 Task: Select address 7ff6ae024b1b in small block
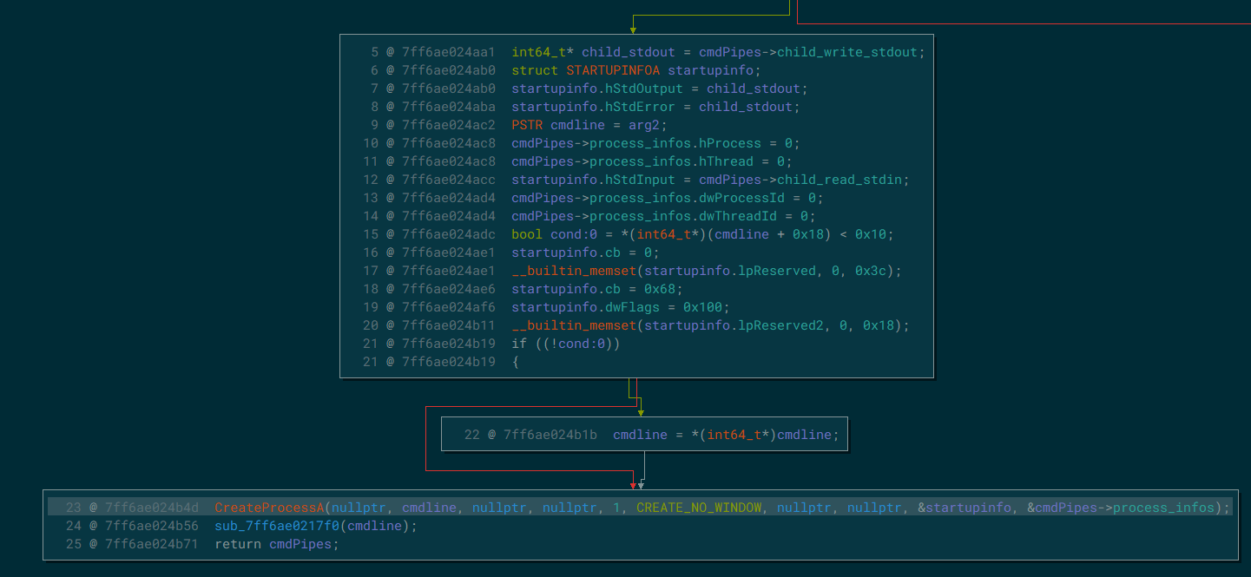[550, 435]
